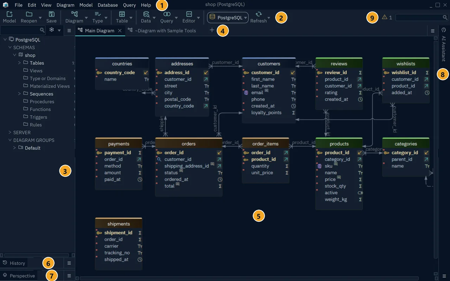Open the History panel hamburger menu
450x281 pixels.
[69, 263]
